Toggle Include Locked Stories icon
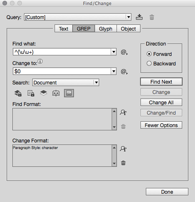The height and width of the screenshot is (202, 195). [x=31, y=93]
